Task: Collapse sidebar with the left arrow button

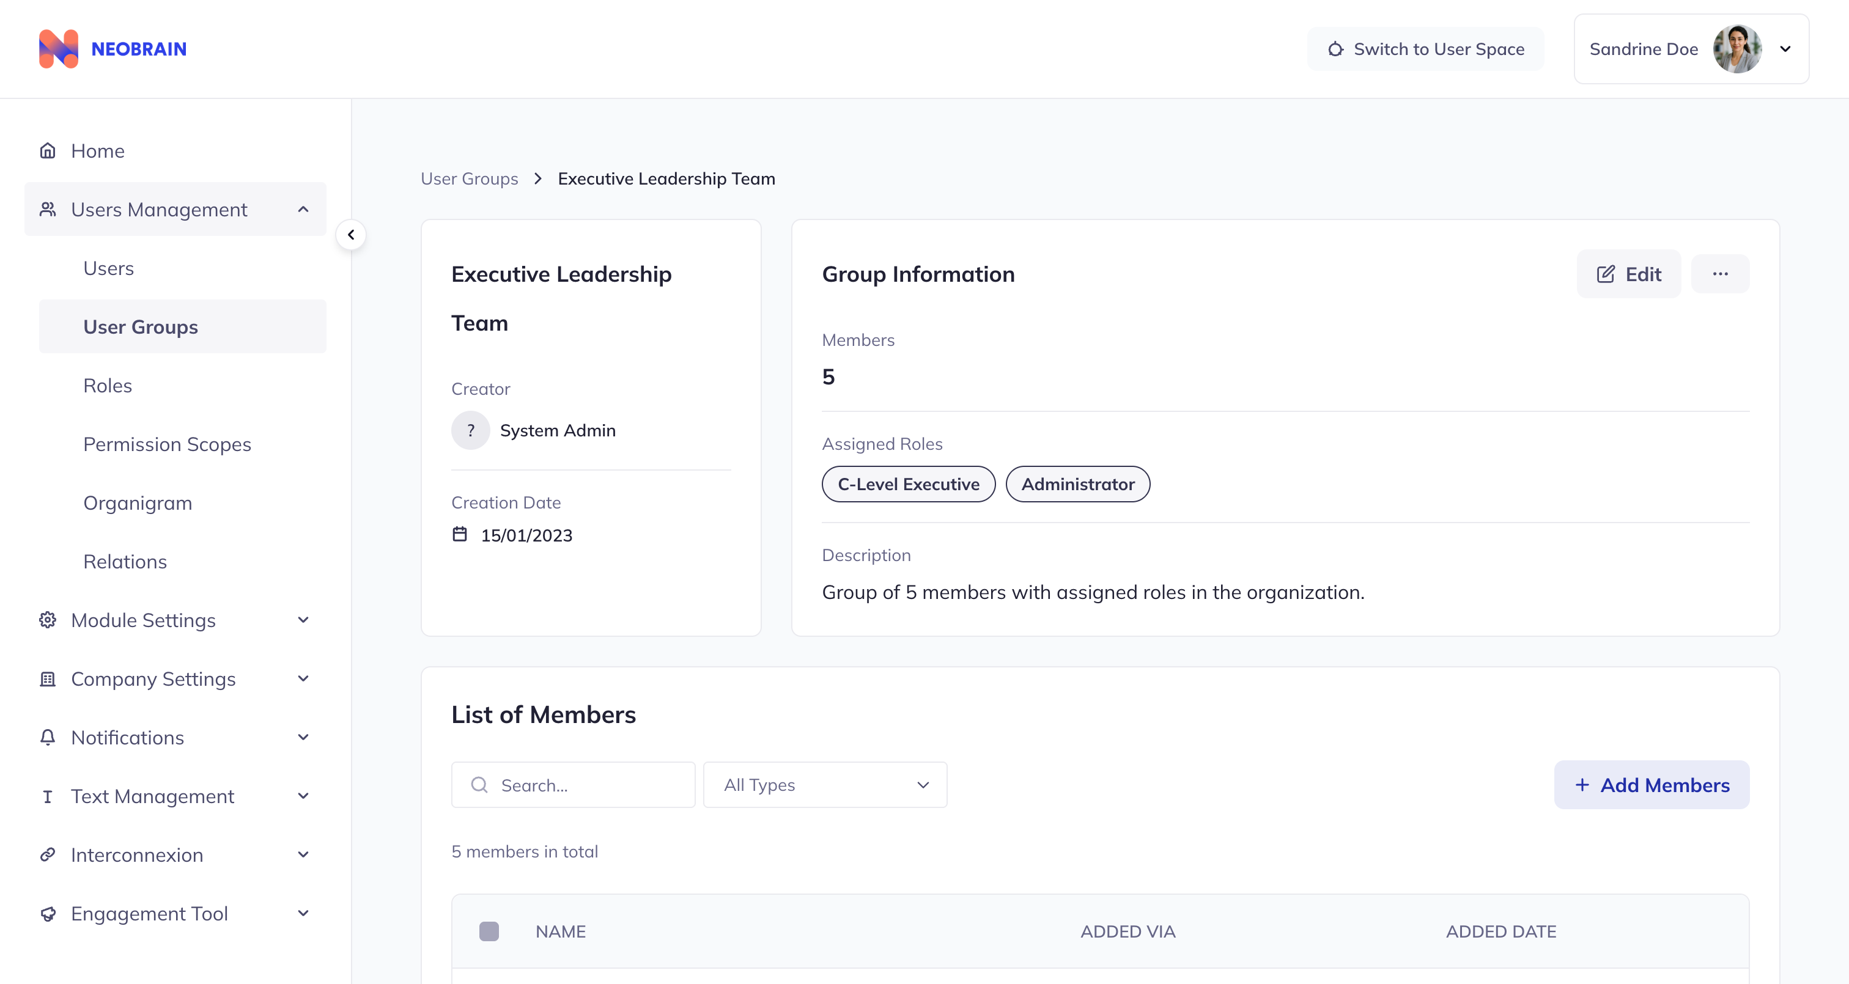Action: point(351,235)
